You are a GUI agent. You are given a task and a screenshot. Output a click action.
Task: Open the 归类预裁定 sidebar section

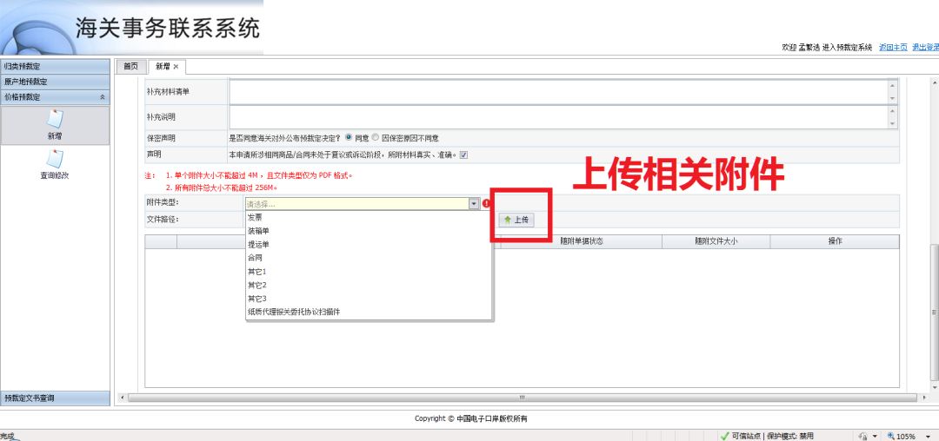[55, 66]
